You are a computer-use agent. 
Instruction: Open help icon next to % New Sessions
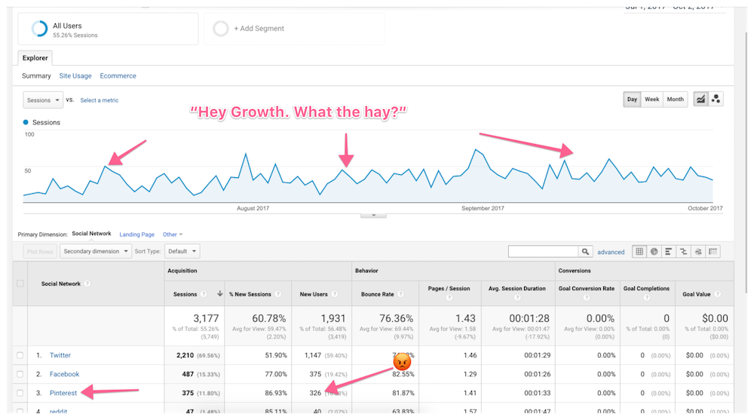tap(278, 294)
